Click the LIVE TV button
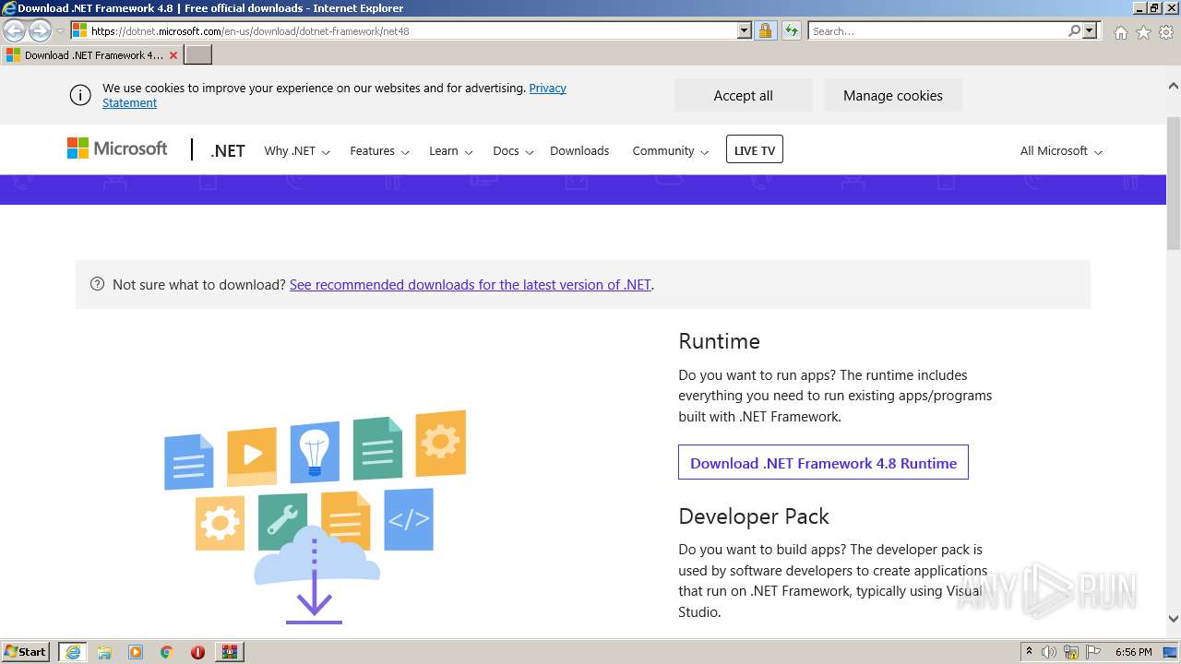This screenshot has width=1181, height=664. point(755,149)
